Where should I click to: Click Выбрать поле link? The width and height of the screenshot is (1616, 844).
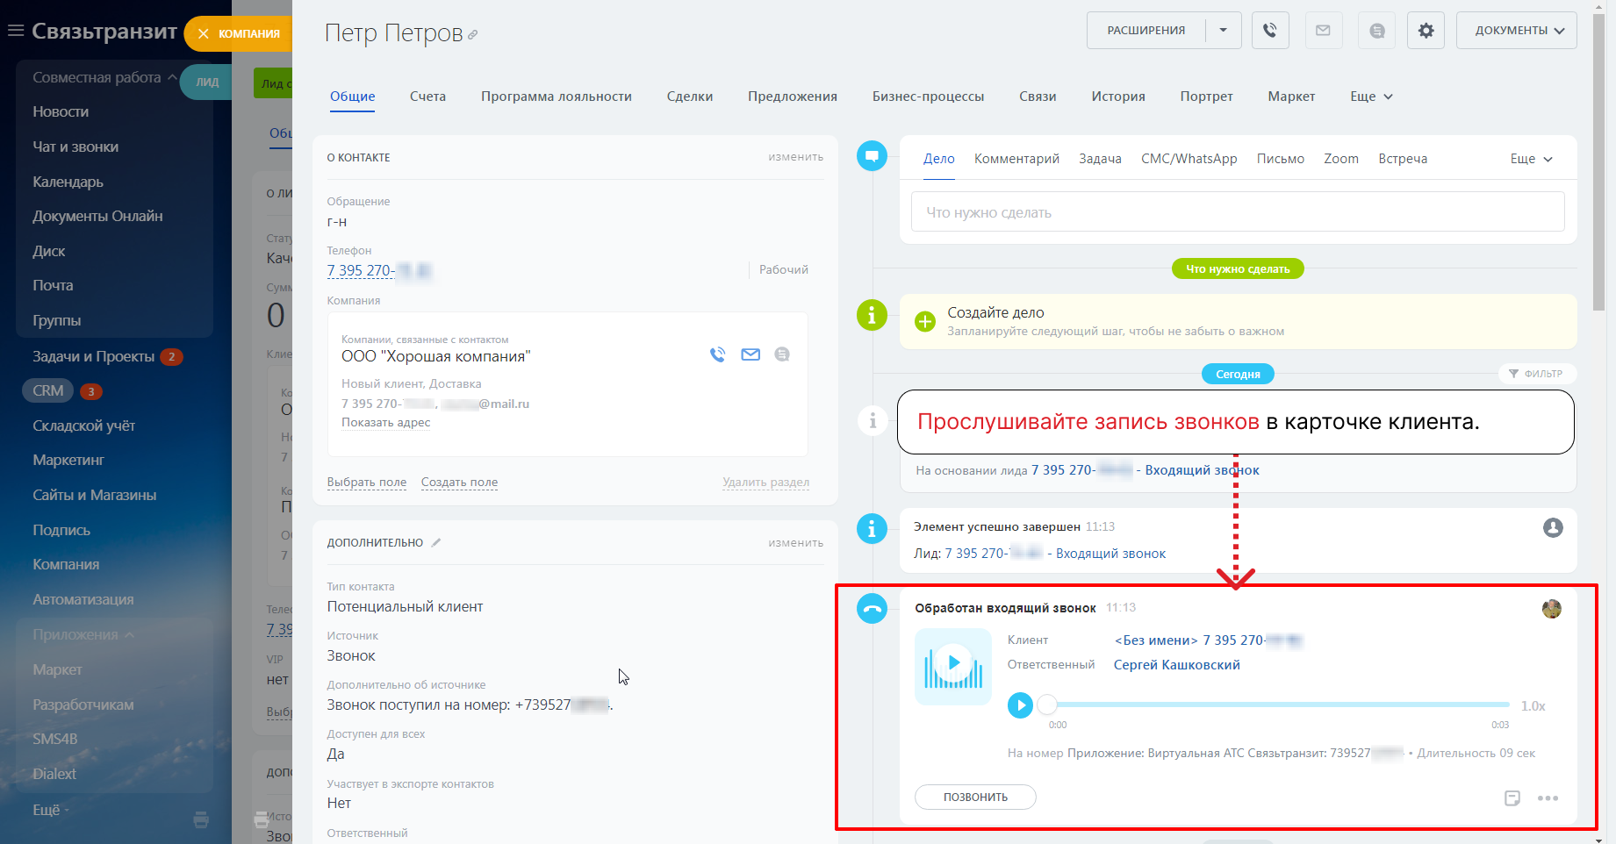(367, 483)
